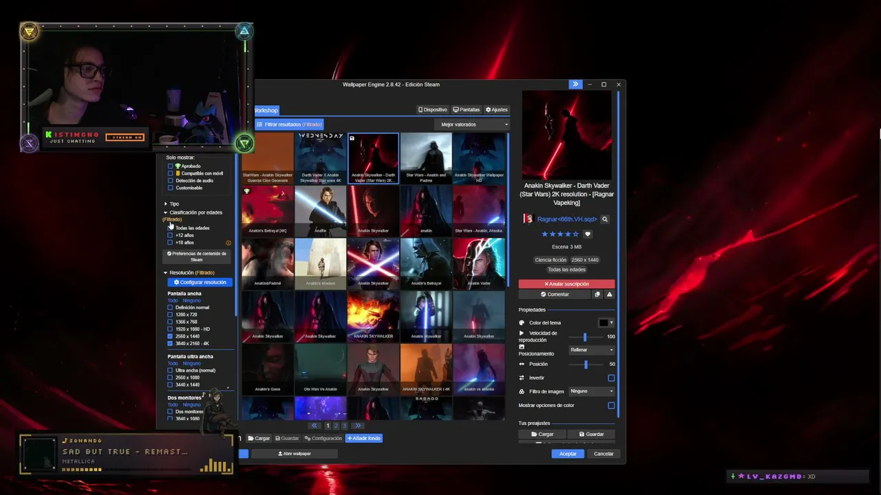Adjust the Posición slider
Image resolution: width=881 pixels, height=495 pixels.
585,364
